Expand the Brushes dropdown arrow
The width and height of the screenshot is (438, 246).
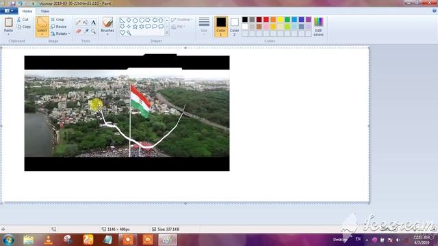107,34
